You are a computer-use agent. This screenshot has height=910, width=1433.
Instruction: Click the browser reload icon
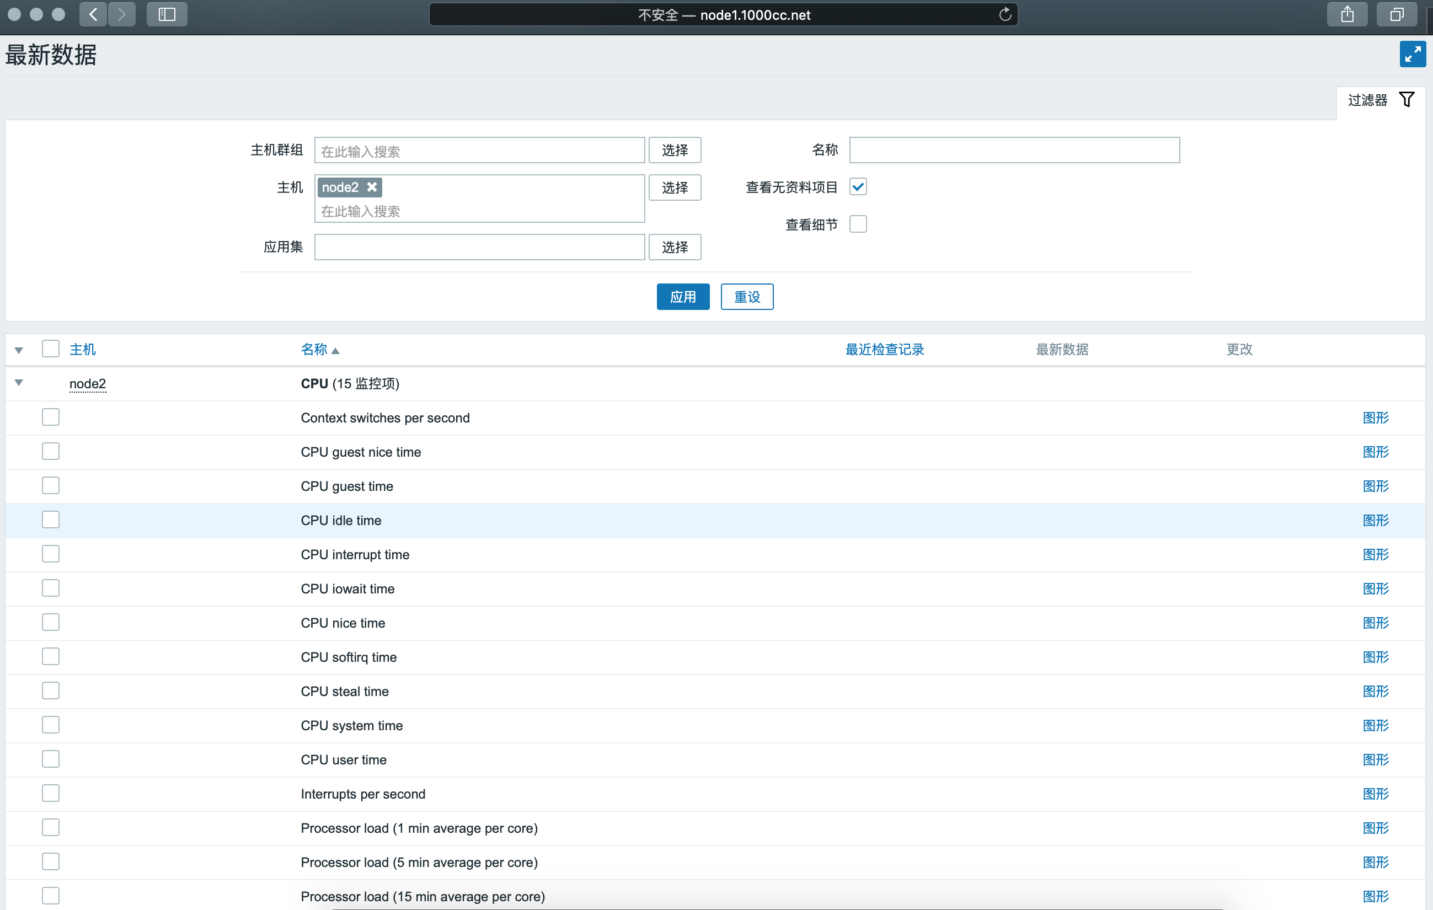[1004, 14]
